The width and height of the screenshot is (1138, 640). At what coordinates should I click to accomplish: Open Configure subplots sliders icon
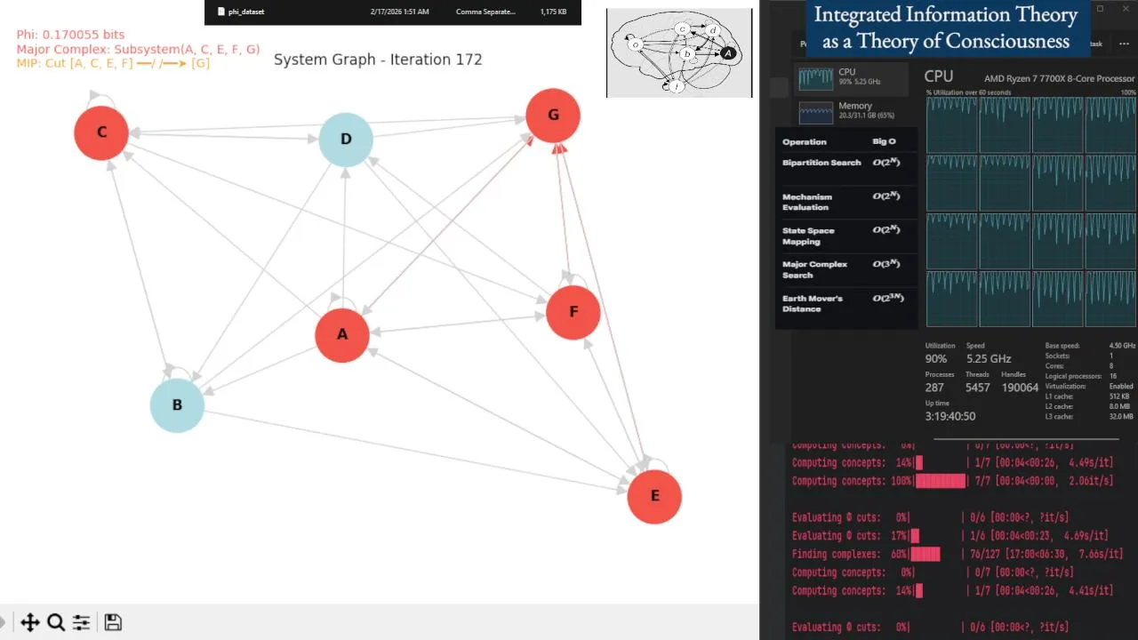[81, 622]
